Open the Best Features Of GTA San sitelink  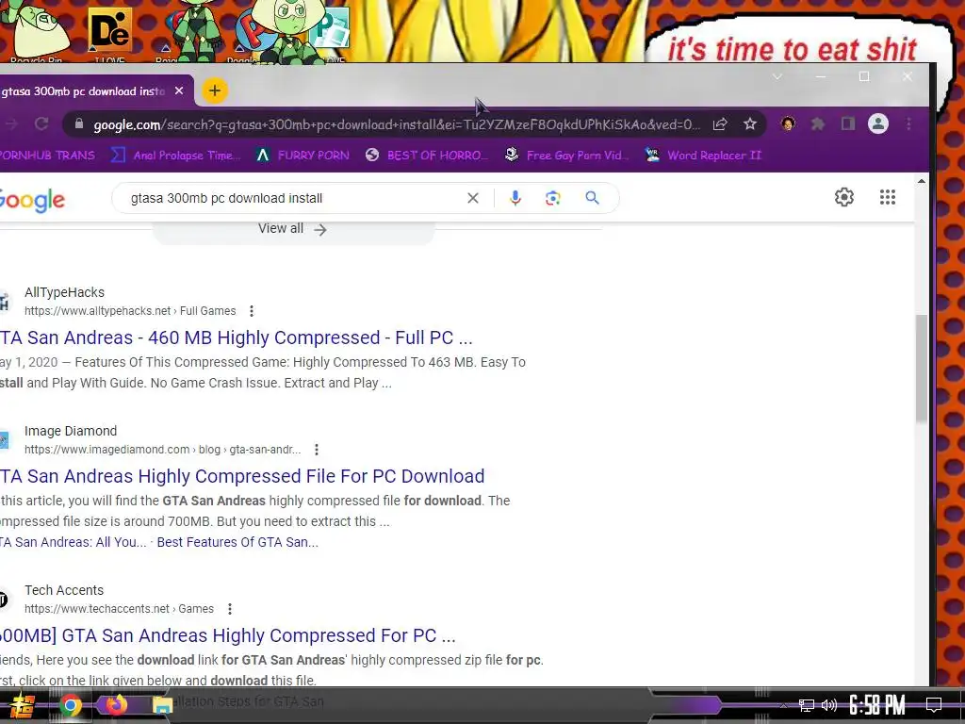(237, 542)
